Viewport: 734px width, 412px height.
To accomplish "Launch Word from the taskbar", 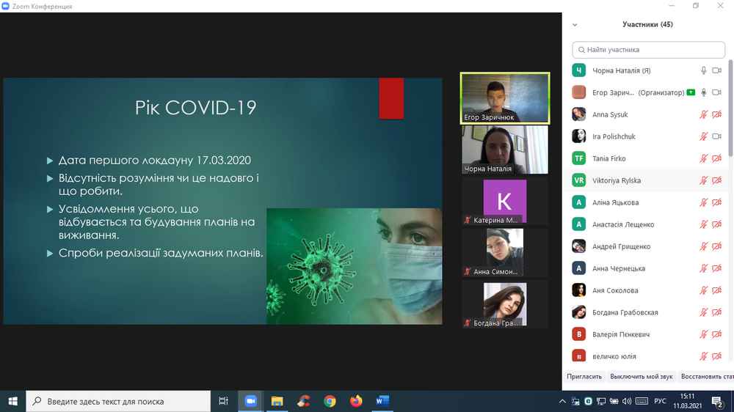I will click(382, 401).
